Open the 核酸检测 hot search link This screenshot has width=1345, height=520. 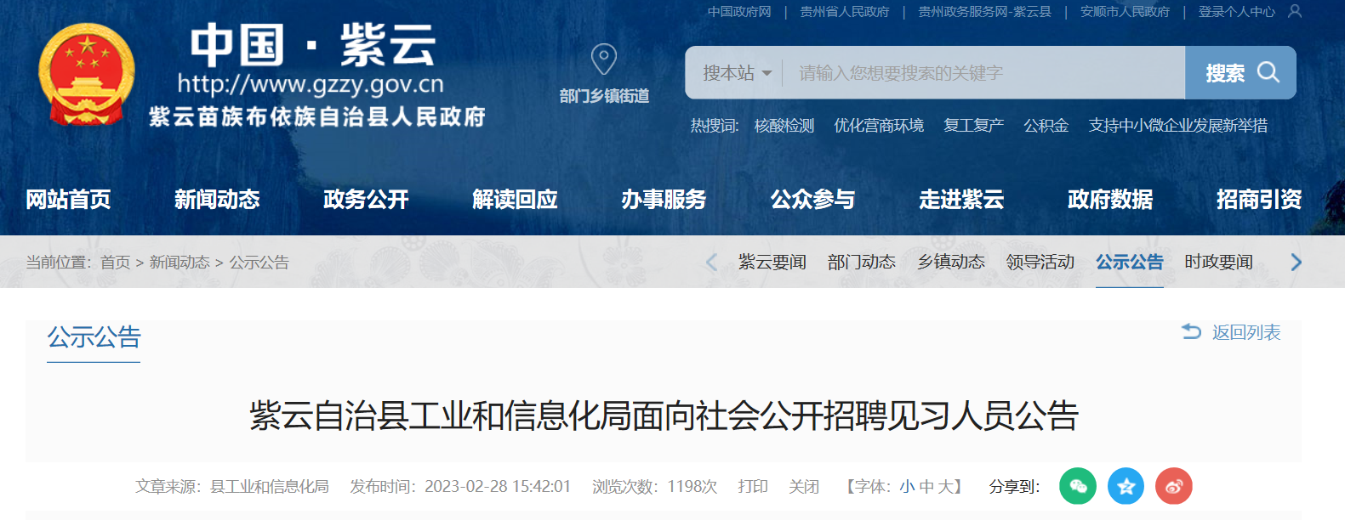click(784, 126)
